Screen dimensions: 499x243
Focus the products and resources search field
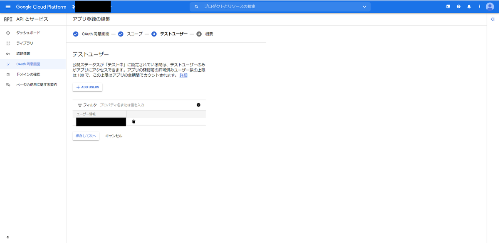click(281, 7)
